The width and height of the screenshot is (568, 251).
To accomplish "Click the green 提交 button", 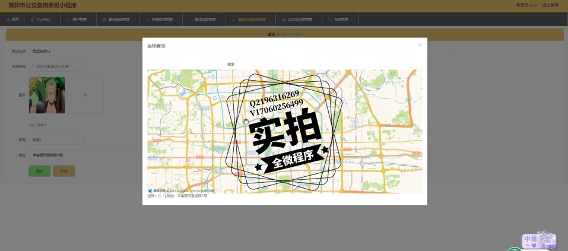I will 39,171.
